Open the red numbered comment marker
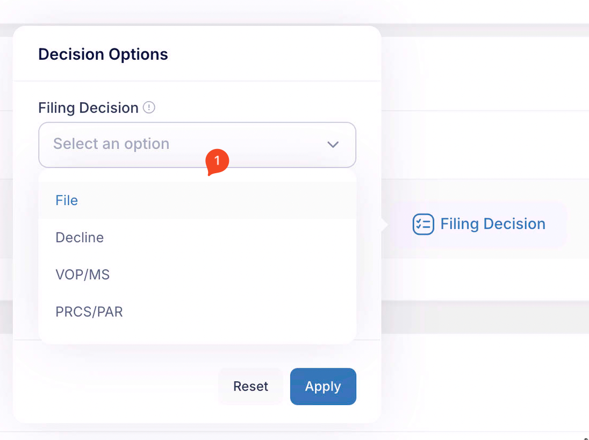Screen dimensions: 589x440 217,162
